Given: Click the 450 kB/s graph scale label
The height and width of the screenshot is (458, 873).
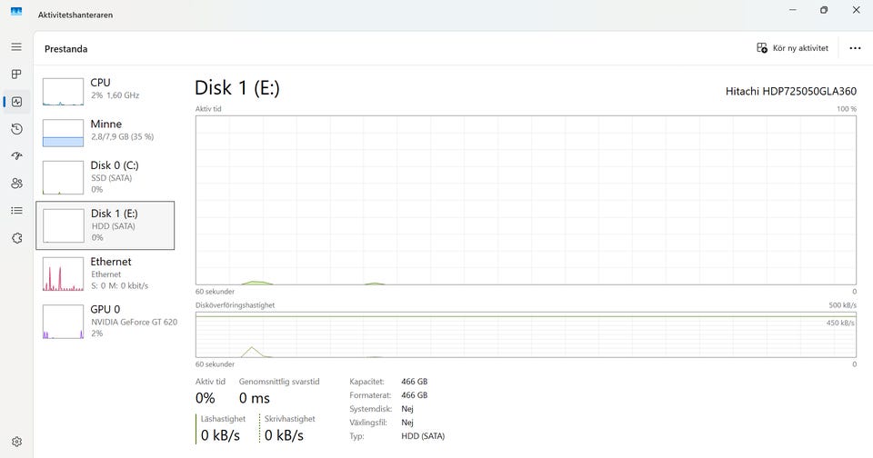Looking at the screenshot, I should point(840,323).
